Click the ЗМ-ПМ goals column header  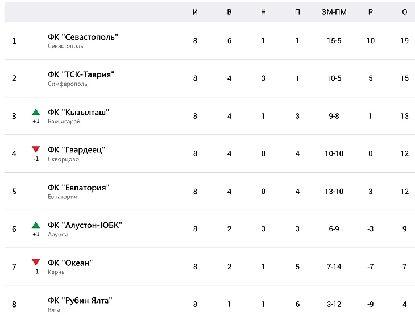click(334, 12)
